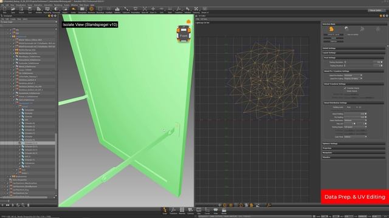Click the Front face of the view cube
Image resolution: width=389 pixels, height=218 pixels.
[184, 36]
